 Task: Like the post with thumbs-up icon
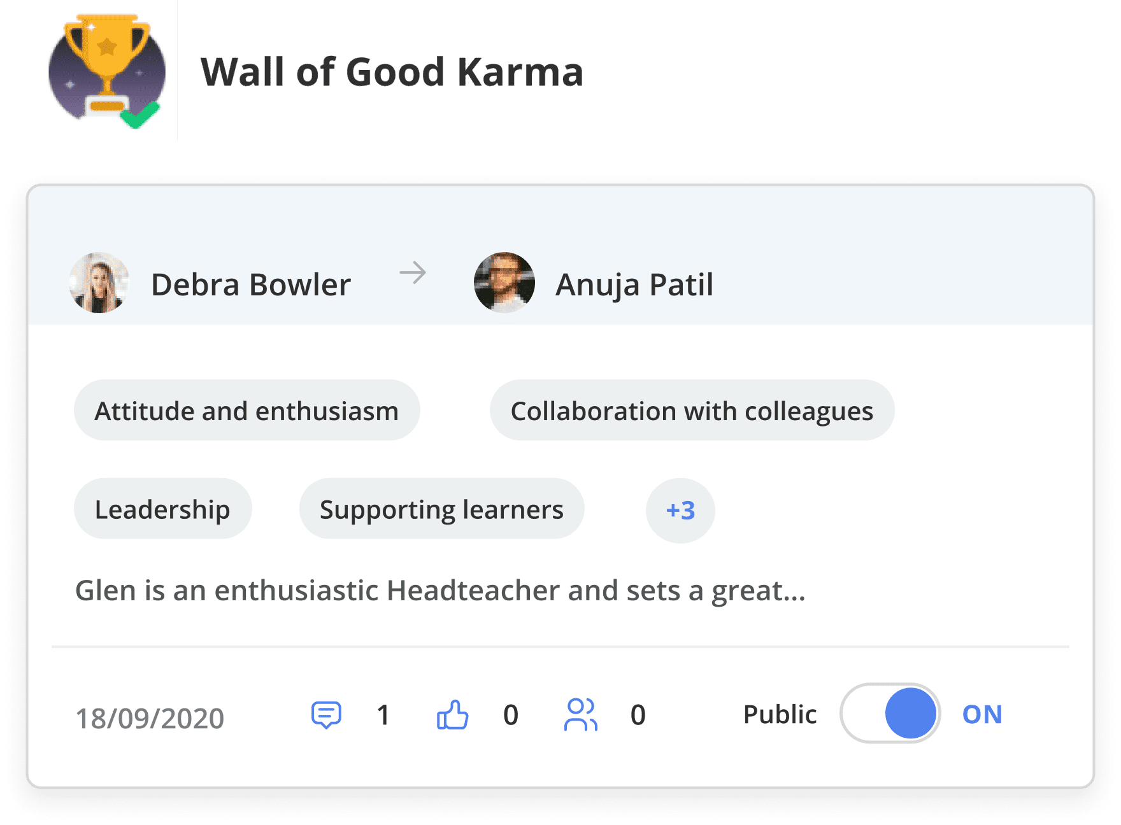tap(453, 715)
